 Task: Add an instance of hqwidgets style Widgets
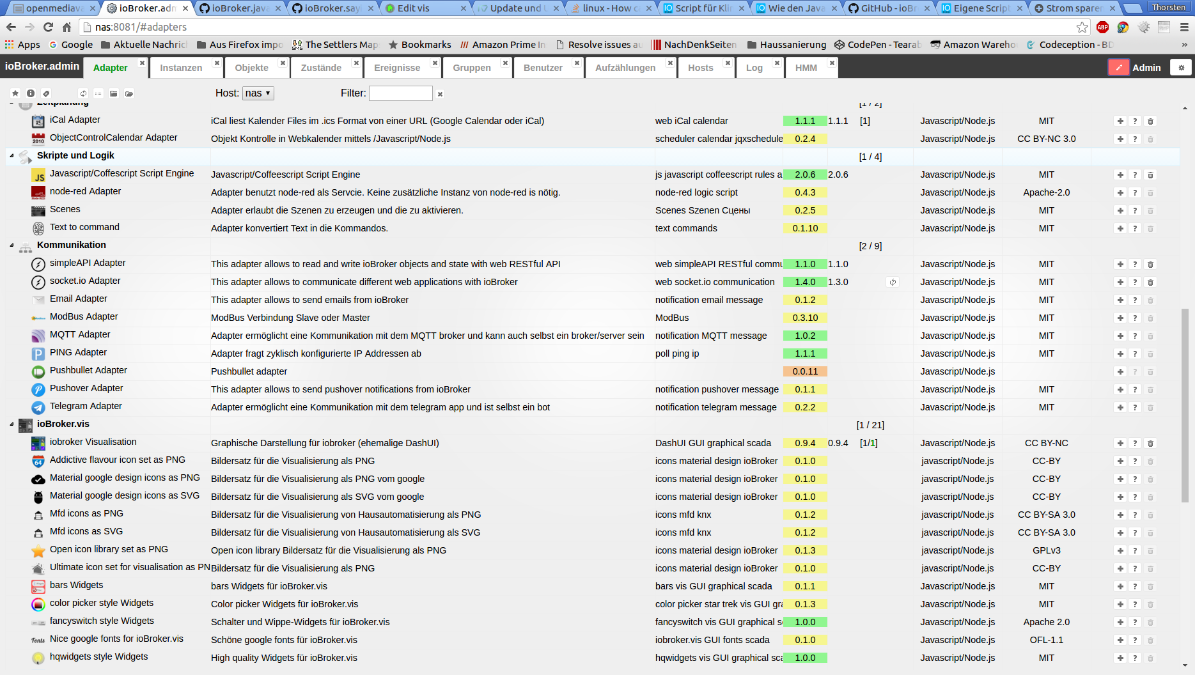[1120, 658]
